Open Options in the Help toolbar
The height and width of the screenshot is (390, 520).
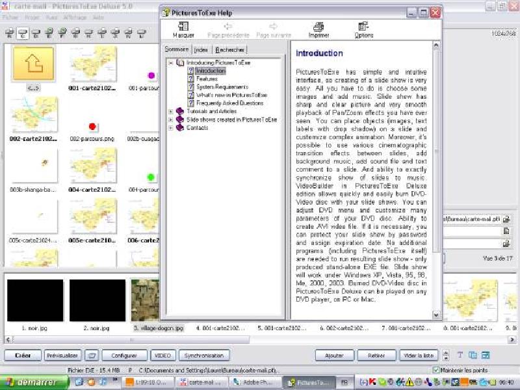[x=363, y=29]
